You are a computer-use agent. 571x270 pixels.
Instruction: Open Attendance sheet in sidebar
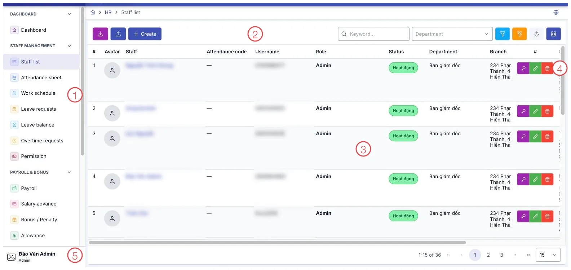[x=41, y=78]
